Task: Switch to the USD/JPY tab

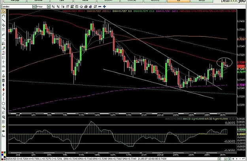Action: (108, 1)
